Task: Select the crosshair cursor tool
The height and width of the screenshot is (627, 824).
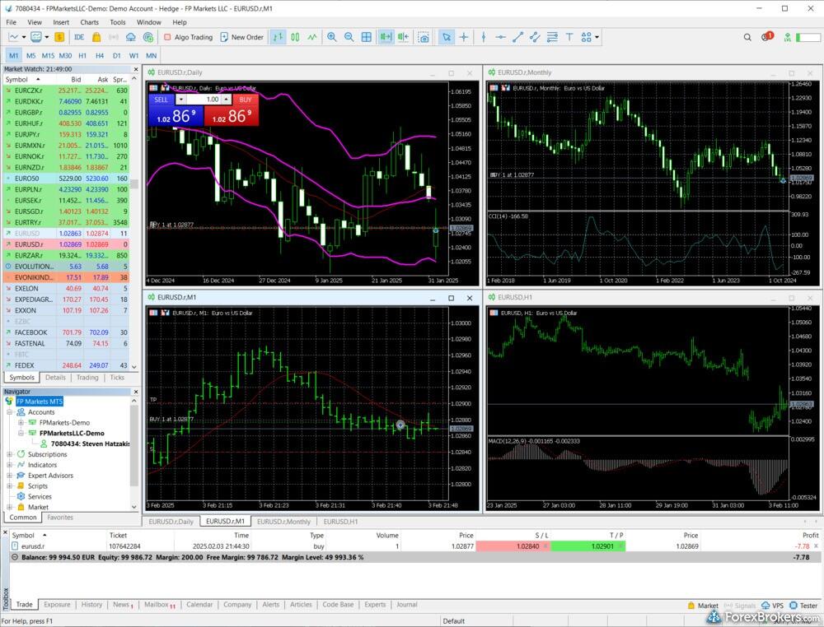Action: click(x=464, y=37)
